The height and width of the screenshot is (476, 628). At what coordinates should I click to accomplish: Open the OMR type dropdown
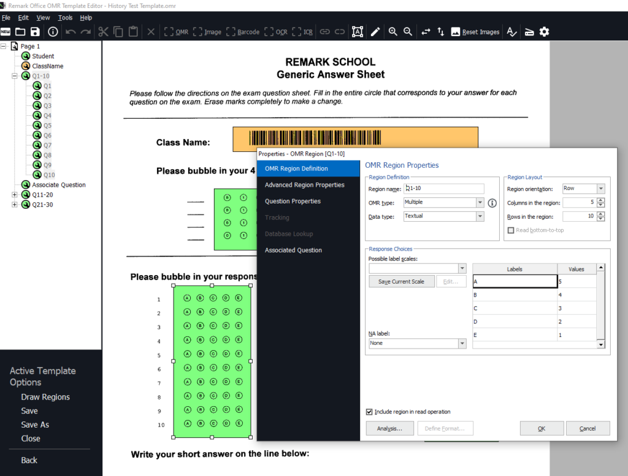(480, 202)
